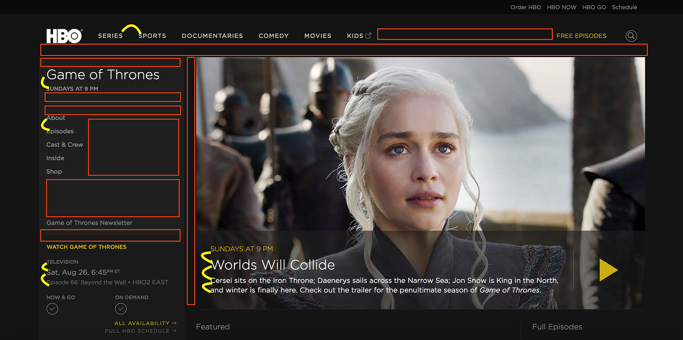The height and width of the screenshot is (340, 683).
Task: Open Cast & Crew in the sidebar
Action: 65,145
